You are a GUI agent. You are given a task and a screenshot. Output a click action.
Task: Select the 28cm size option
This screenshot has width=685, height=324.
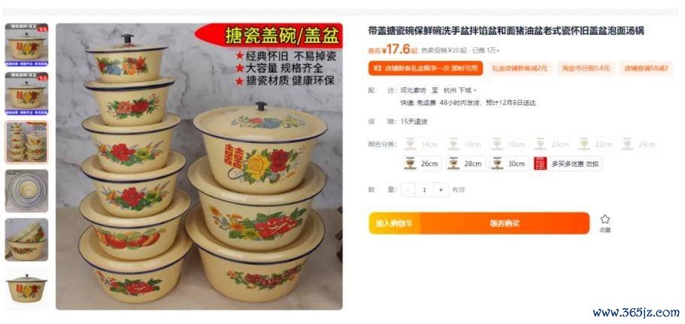(x=465, y=163)
